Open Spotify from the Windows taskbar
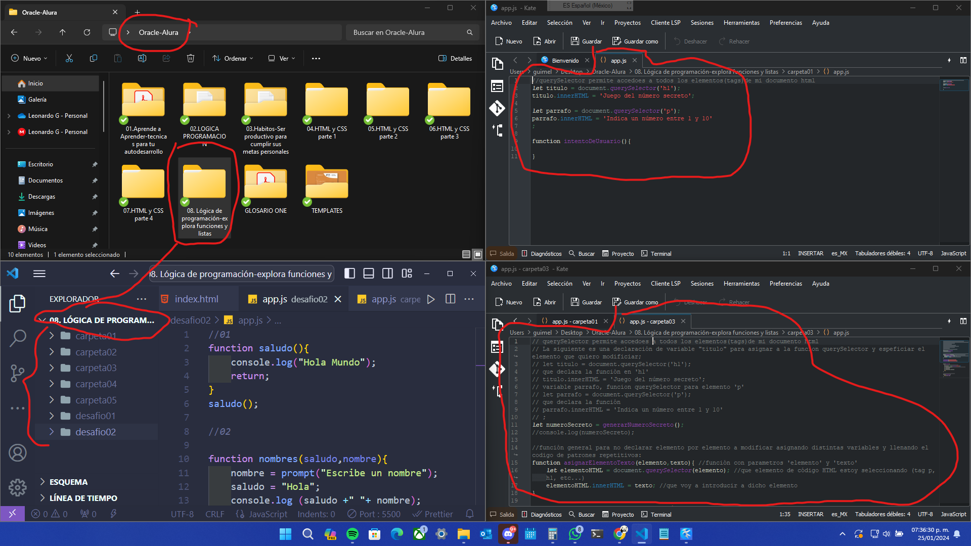971x546 pixels. pos(352,534)
